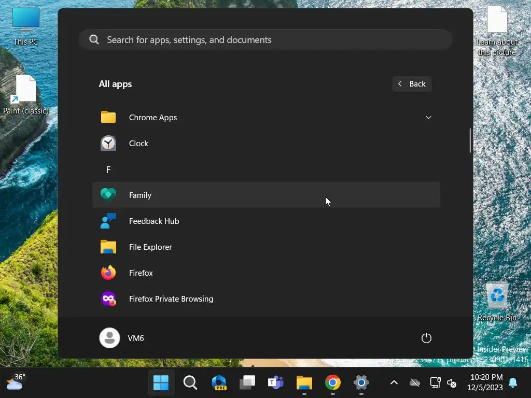531x398 pixels.
Task: Launch Family app from the list
Action: tap(266, 195)
